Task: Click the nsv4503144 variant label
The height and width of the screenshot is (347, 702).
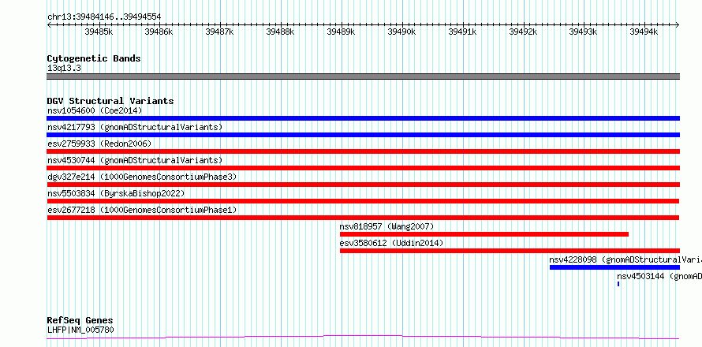Action: click(x=659, y=276)
